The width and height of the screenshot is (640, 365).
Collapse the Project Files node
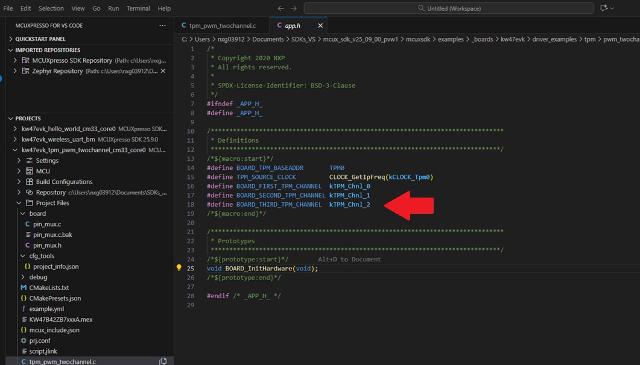pos(19,203)
